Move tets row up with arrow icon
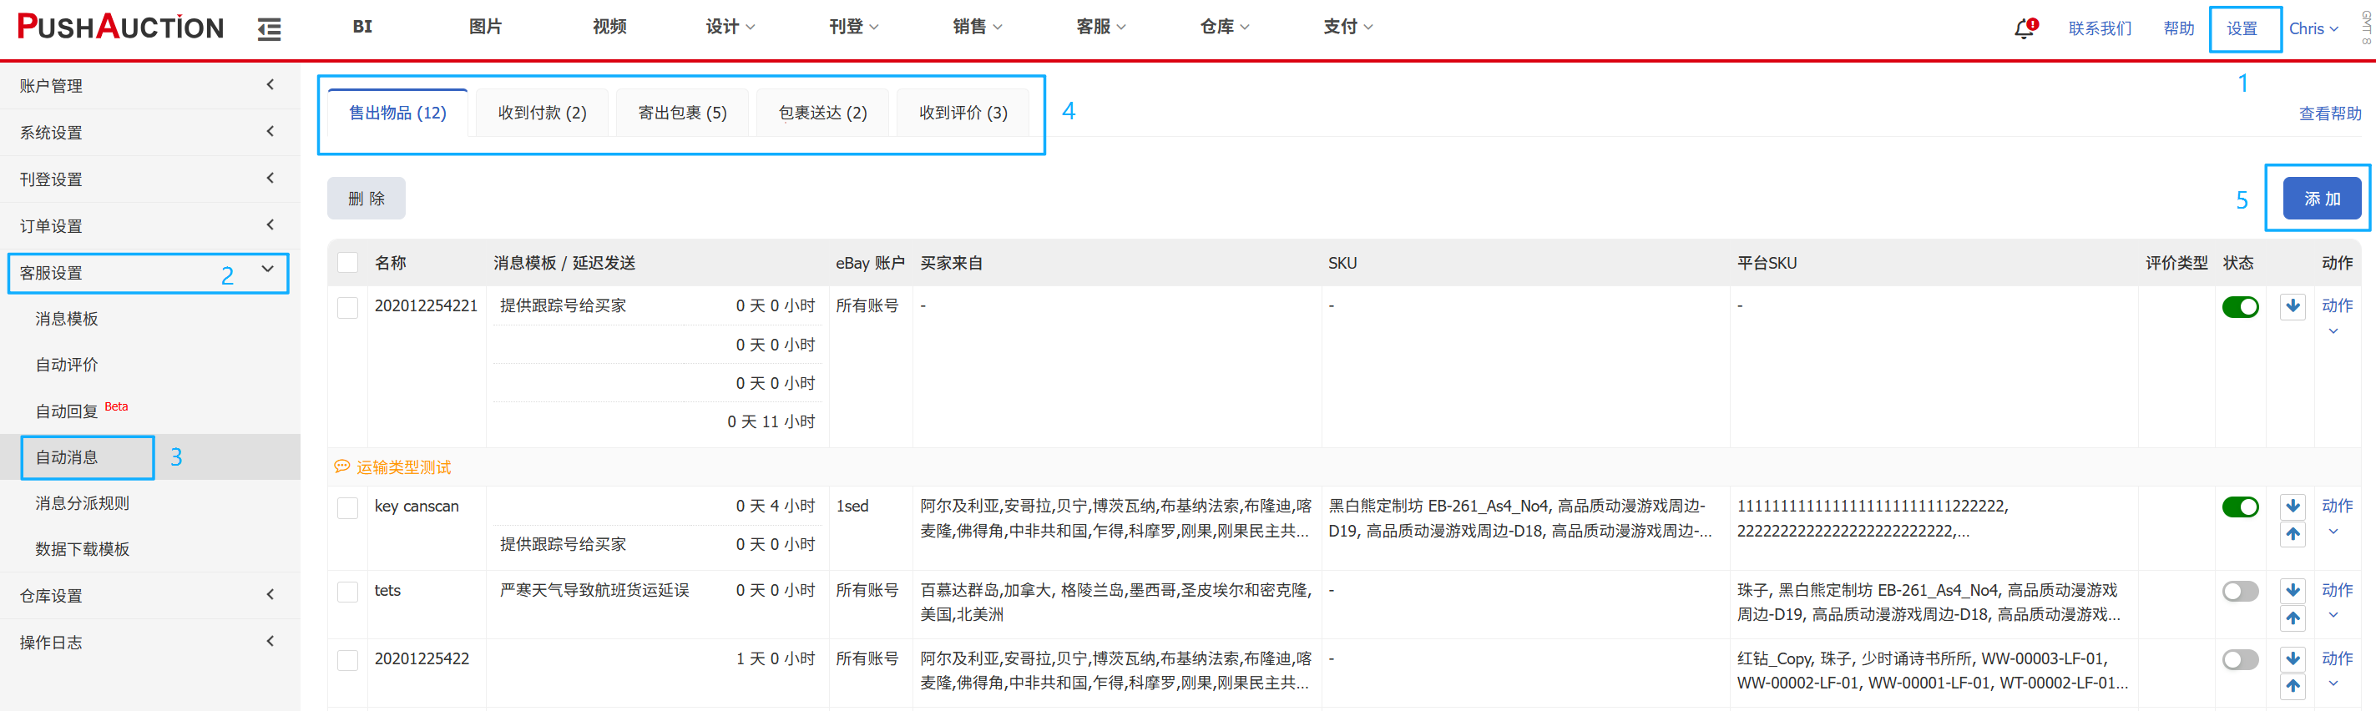The width and height of the screenshot is (2376, 711). coord(2292,618)
